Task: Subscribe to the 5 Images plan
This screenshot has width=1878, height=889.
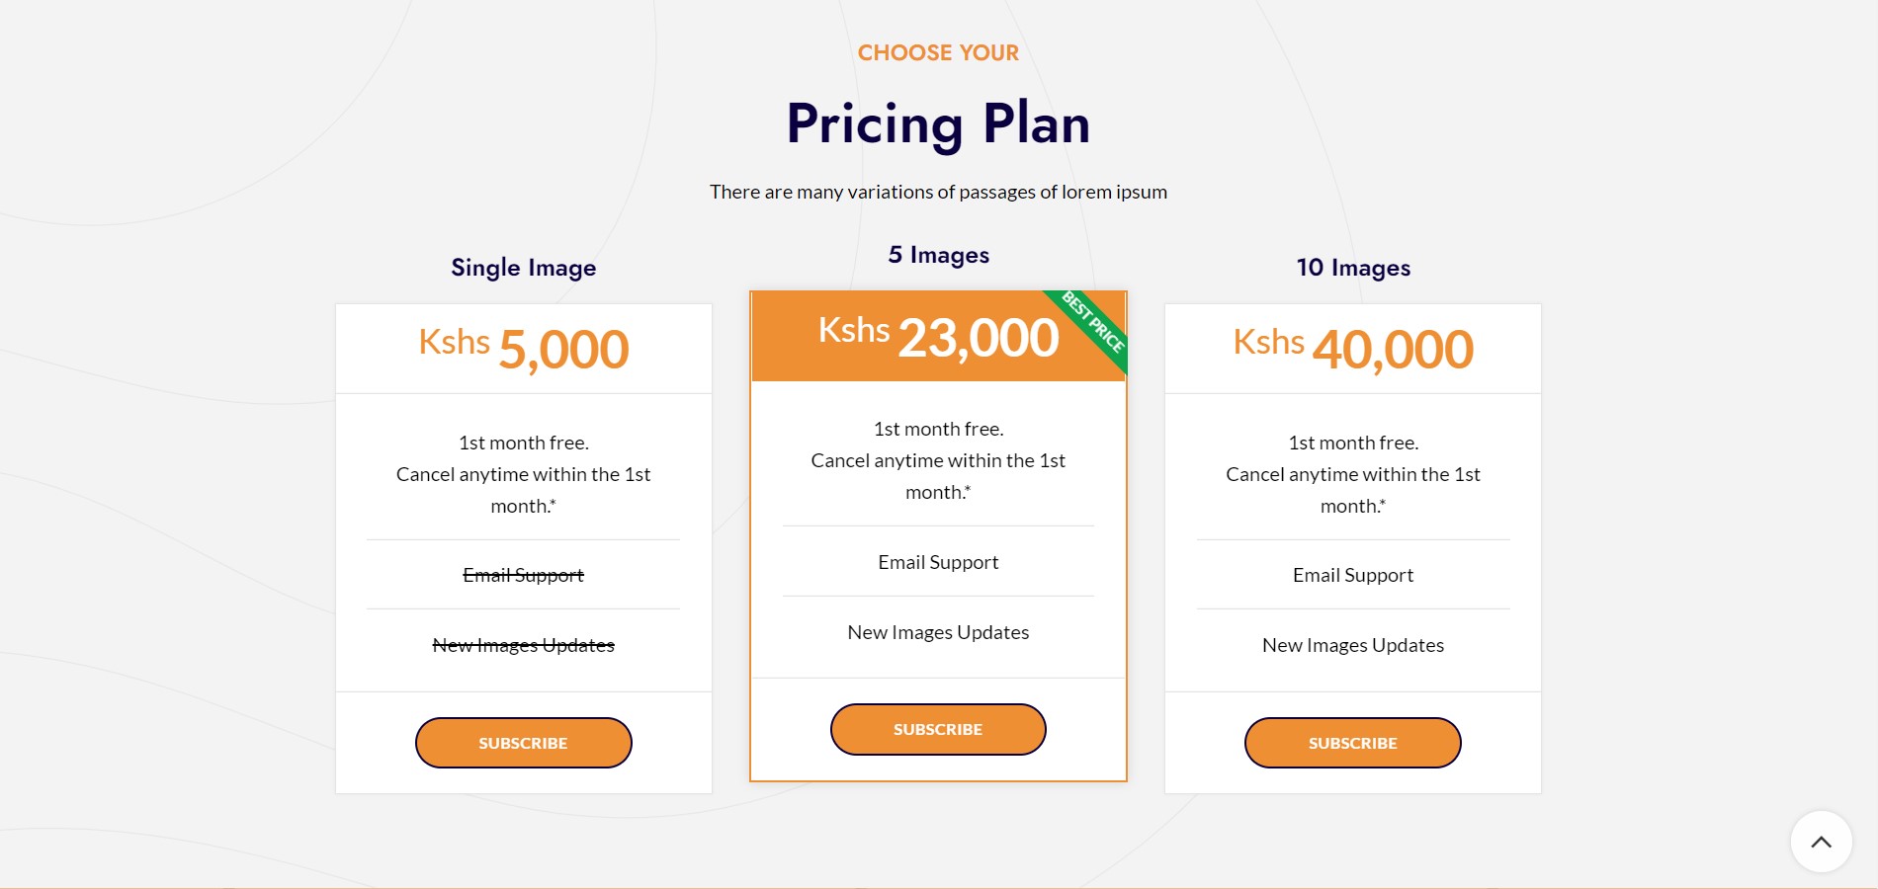Action: click(x=938, y=729)
